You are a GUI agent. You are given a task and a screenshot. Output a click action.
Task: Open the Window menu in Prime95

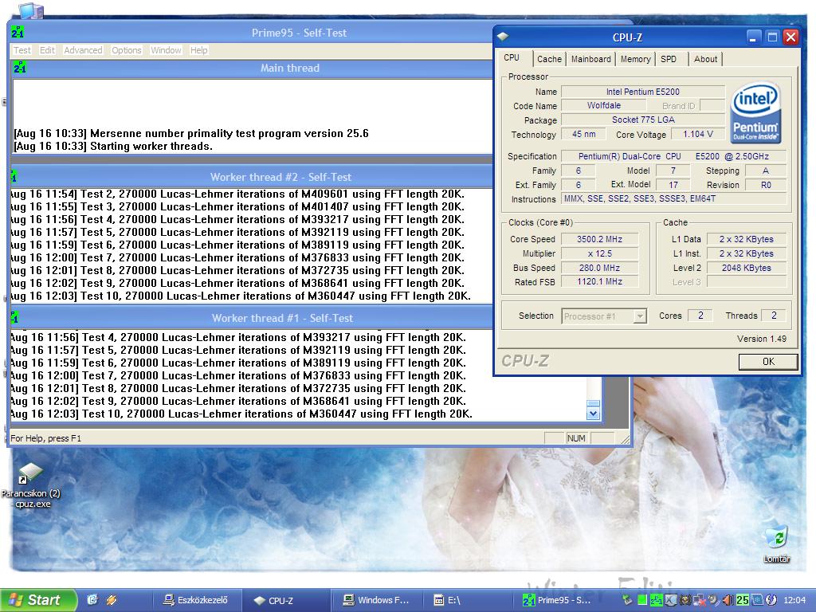(166, 50)
